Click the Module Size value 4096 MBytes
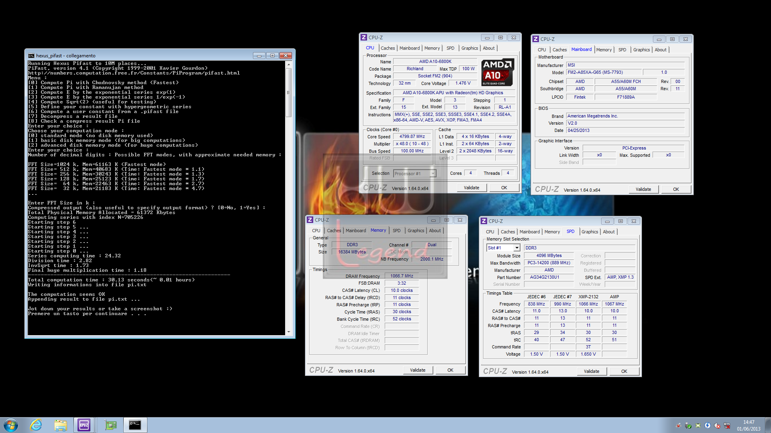The image size is (771, 433). click(549, 256)
